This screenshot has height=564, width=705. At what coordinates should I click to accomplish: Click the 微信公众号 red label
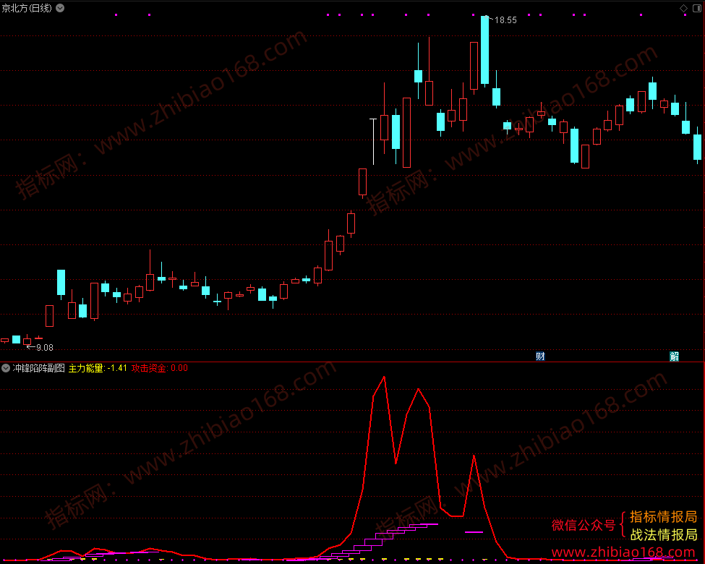(x=583, y=525)
